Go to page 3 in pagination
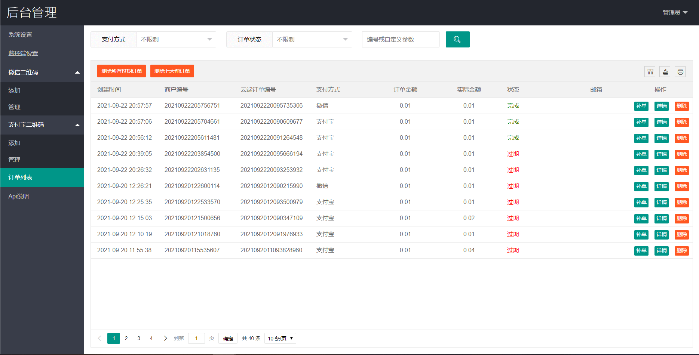 pos(139,338)
